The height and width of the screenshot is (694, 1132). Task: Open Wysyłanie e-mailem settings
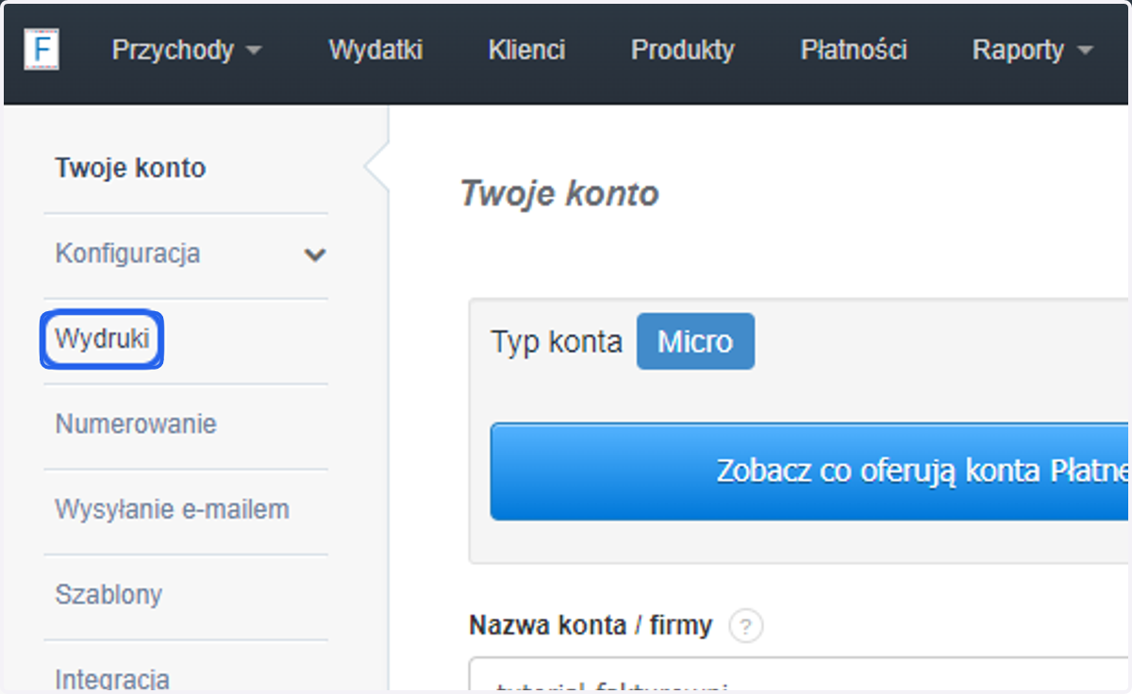[173, 510]
